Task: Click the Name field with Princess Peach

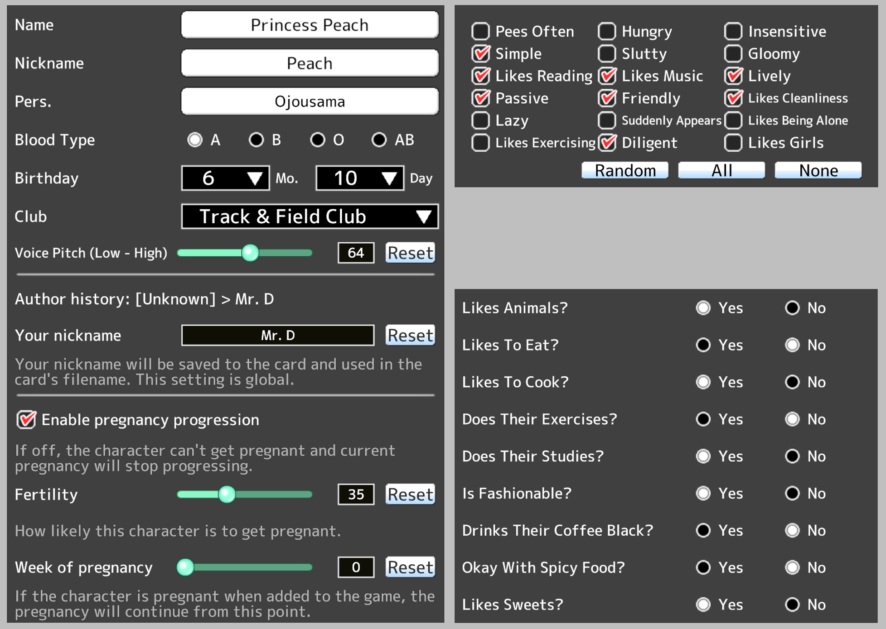Action: pos(310,25)
